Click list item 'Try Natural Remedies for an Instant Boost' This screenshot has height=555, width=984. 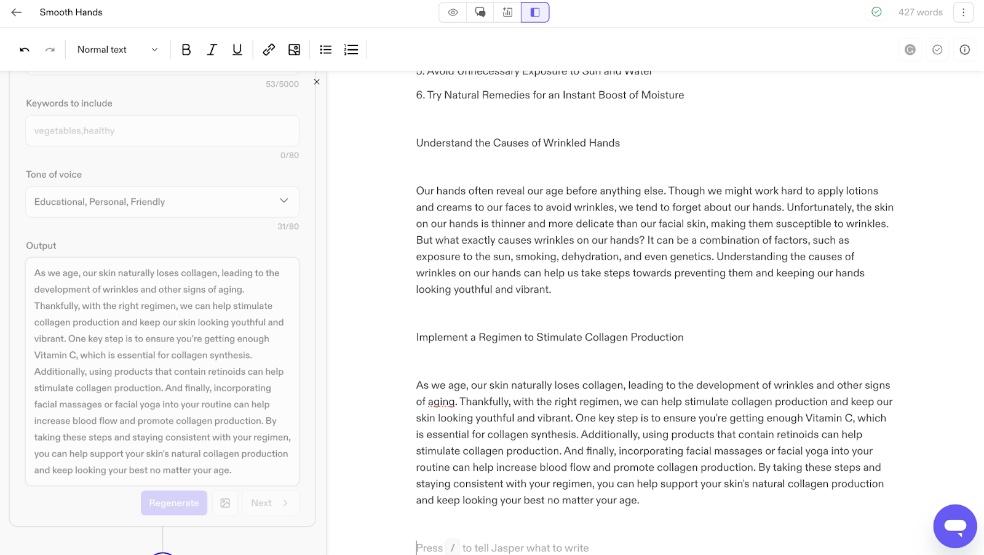point(550,95)
